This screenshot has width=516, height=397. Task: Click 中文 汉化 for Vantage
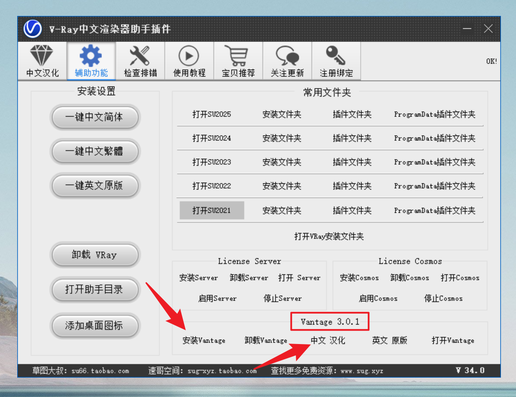click(x=328, y=341)
